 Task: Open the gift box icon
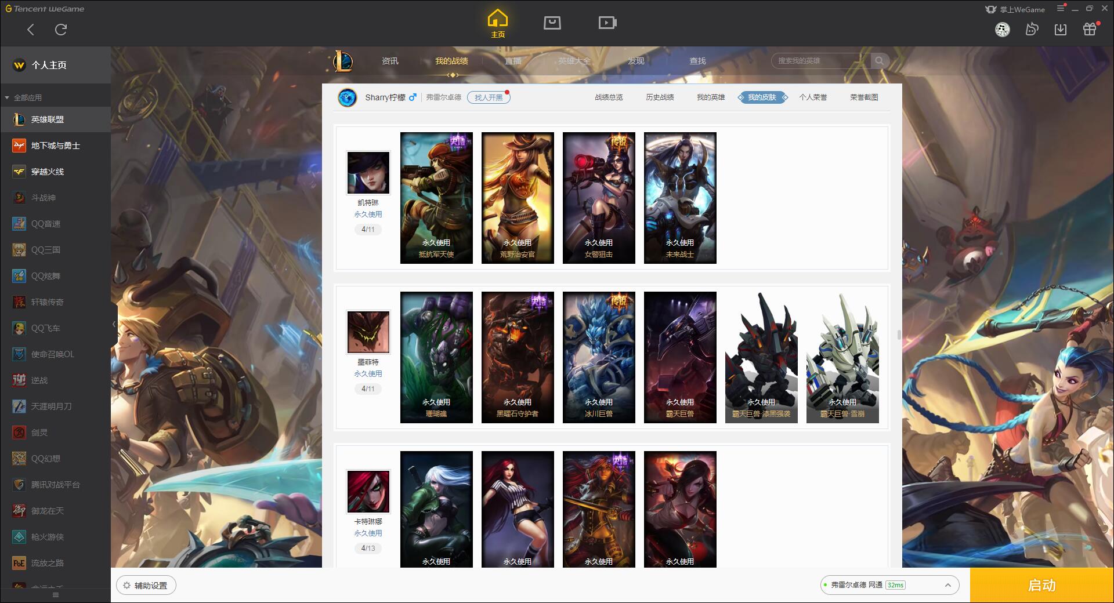tap(1090, 30)
